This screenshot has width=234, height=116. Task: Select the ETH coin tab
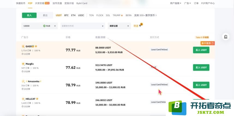(73, 15)
